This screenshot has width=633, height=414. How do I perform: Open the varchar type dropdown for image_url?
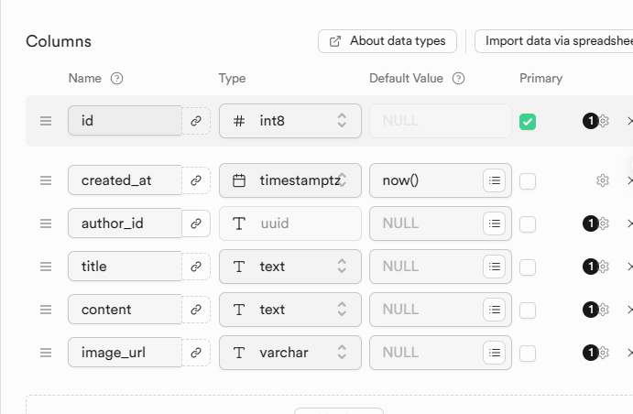tap(290, 353)
